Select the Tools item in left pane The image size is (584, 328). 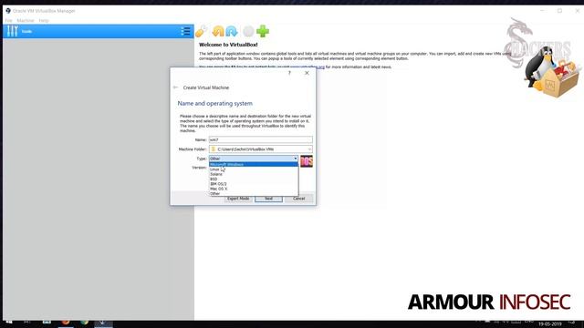(99, 31)
